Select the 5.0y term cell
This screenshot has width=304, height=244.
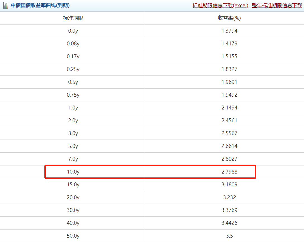pyautogui.click(x=73, y=146)
